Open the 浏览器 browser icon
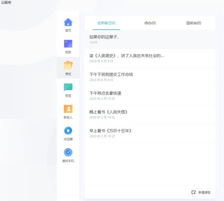This screenshot has height=201, width=224. click(x=68, y=131)
